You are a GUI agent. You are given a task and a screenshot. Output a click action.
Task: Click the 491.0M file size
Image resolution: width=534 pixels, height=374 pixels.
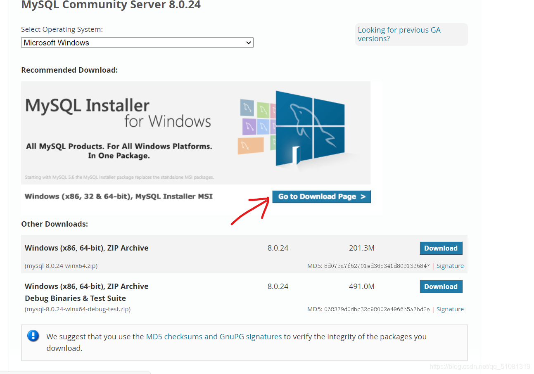click(361, 286)
